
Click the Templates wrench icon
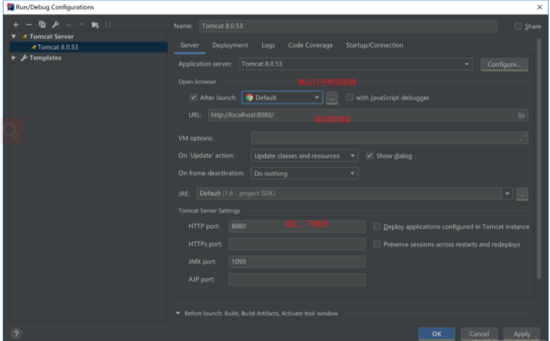click(25, 58)
